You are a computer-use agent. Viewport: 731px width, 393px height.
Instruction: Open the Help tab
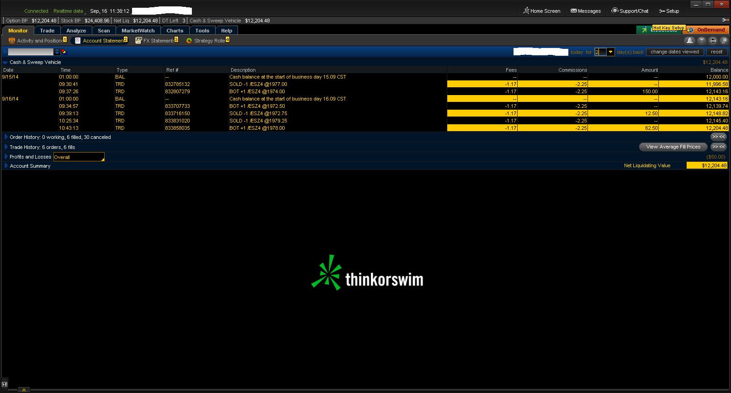pyautogui.click(x=227, y=31)
